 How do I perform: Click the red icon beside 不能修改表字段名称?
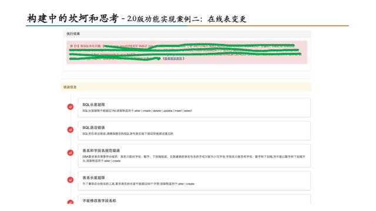point(70,202)
